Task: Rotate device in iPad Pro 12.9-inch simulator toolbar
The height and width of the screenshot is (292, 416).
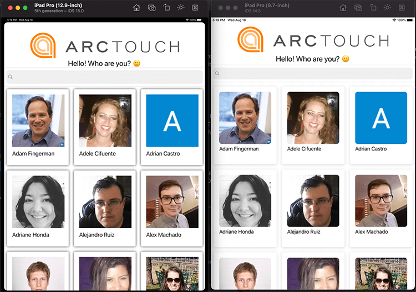Action: point(166,7)
